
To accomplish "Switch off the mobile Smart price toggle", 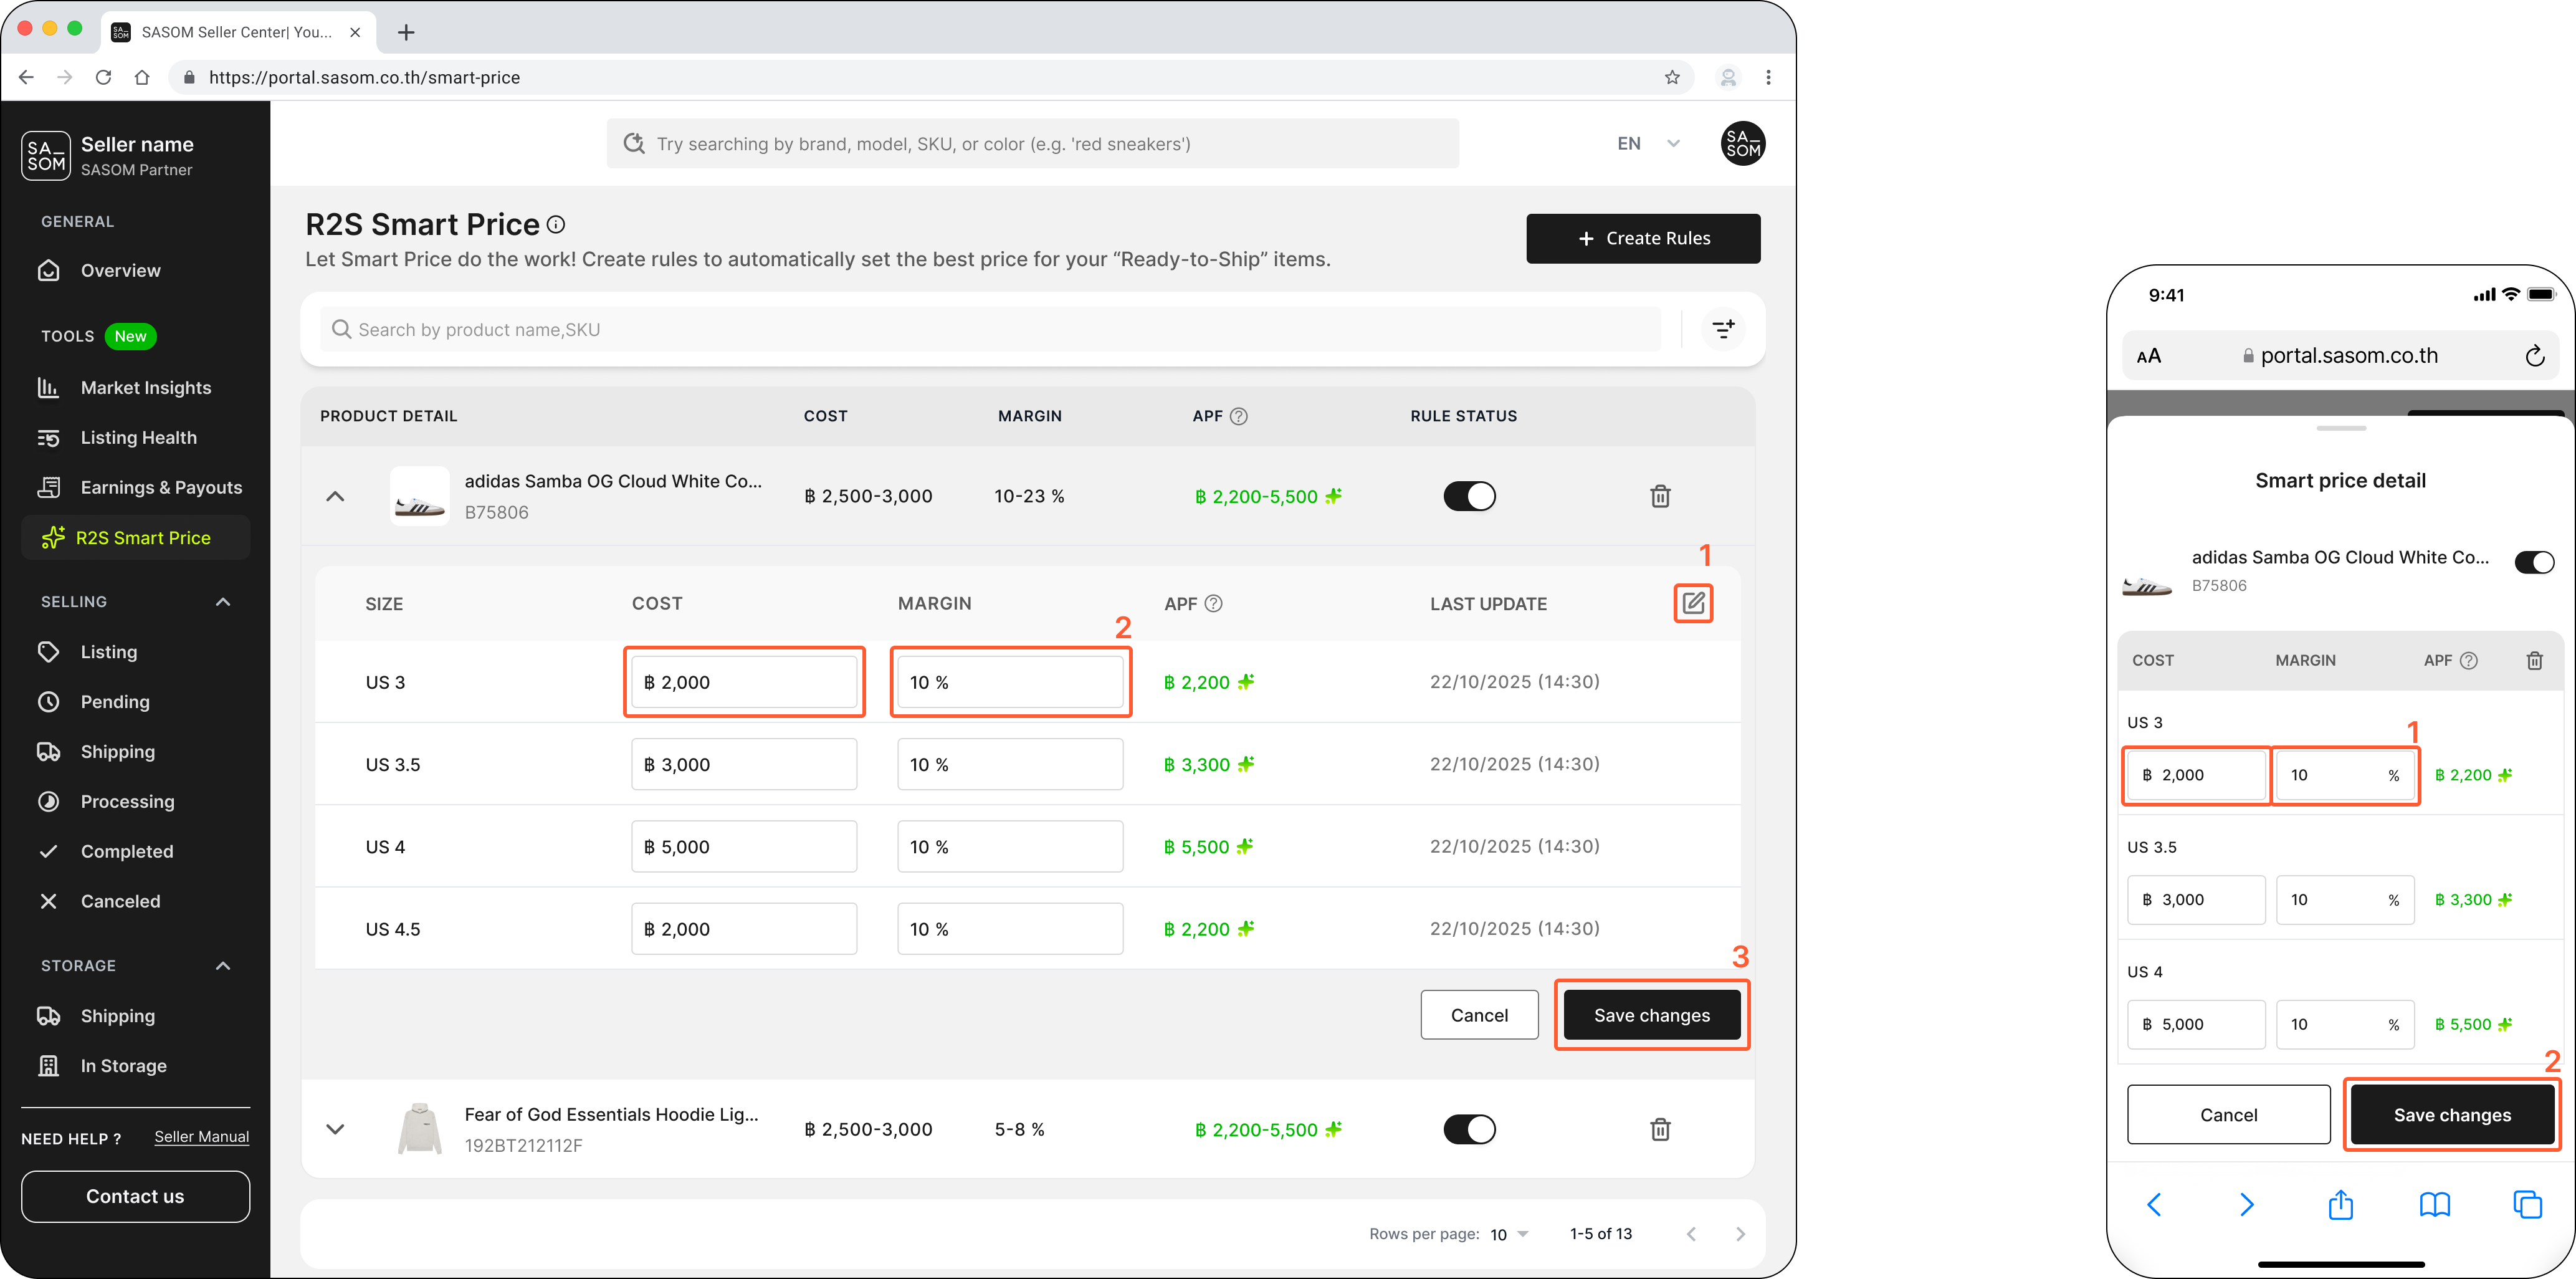I will (2533, 562).
